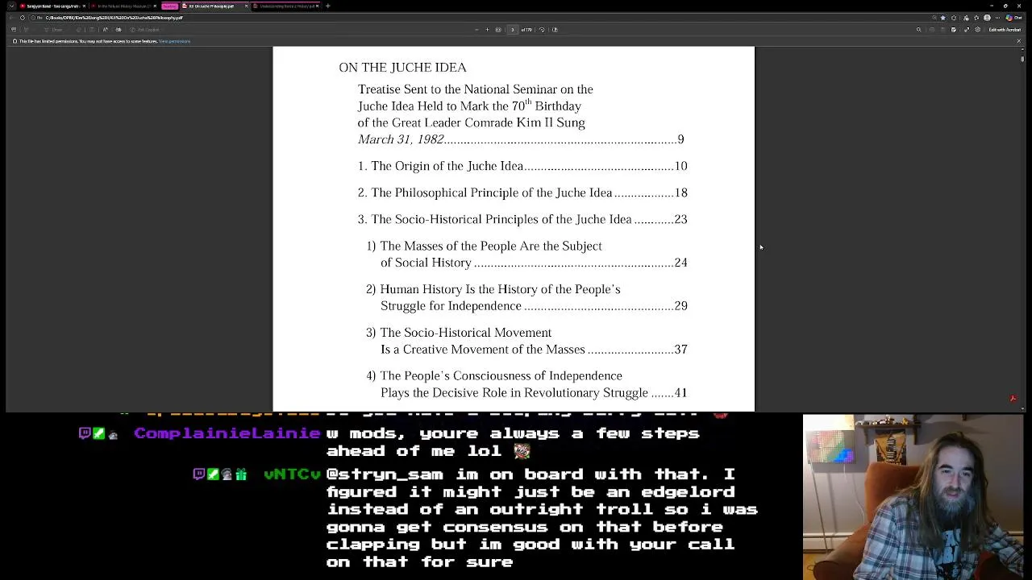Close the Sangyon Band tab
This screenshot has width=1032, height=580.
(84, 6)
